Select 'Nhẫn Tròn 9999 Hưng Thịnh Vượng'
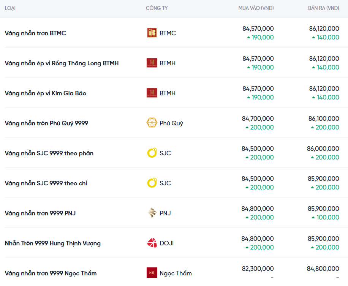 [52, 243]
